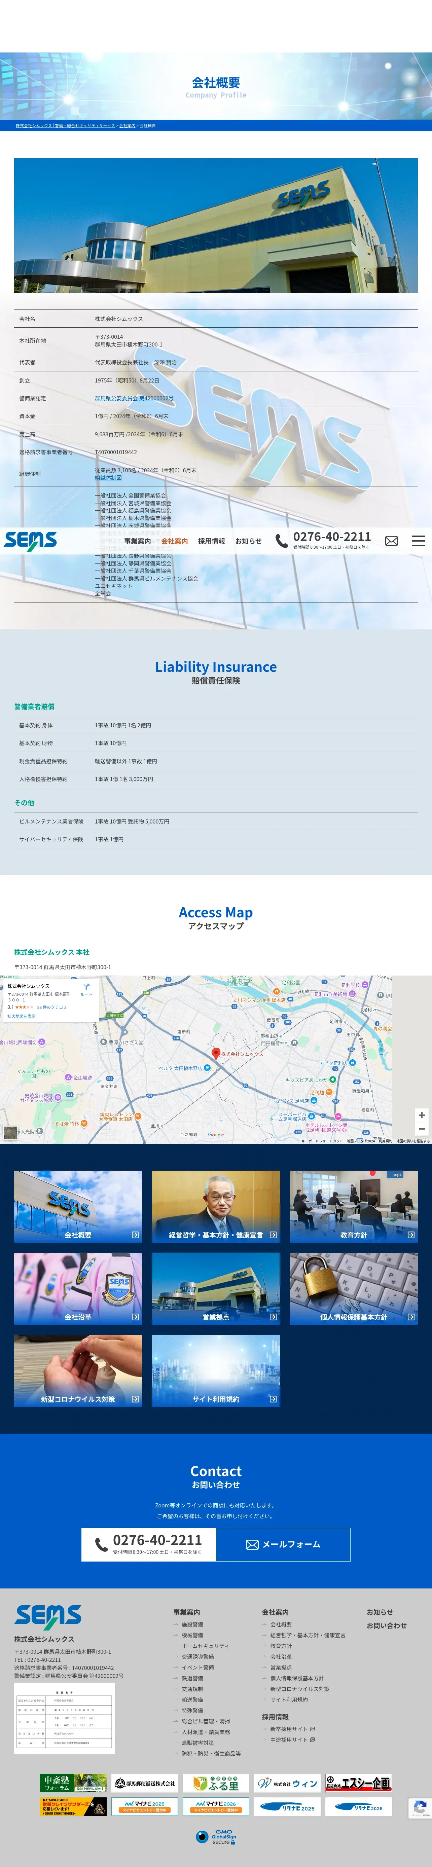Open 新型コロナウイルス対策 card
This screenshot has height=1867, width=432.
[78, 1370]
